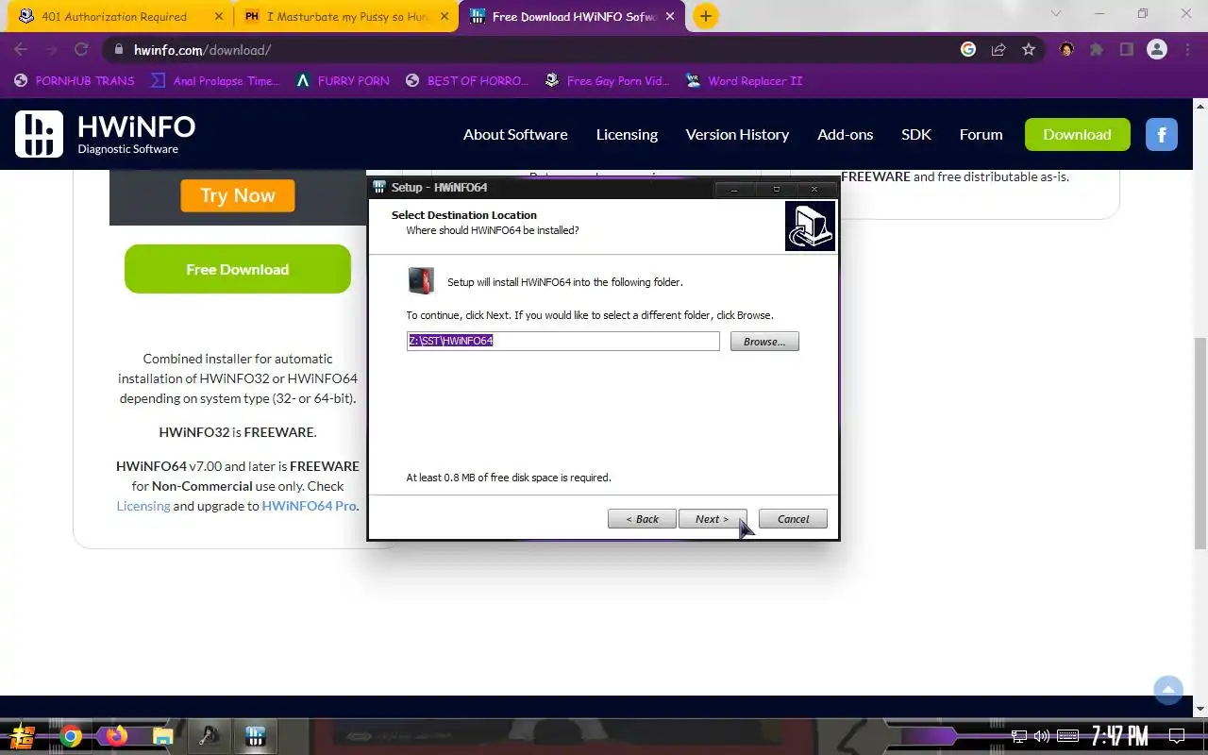Click the Google icon in the address bar
1208x755 pixels.
(968, 50)
